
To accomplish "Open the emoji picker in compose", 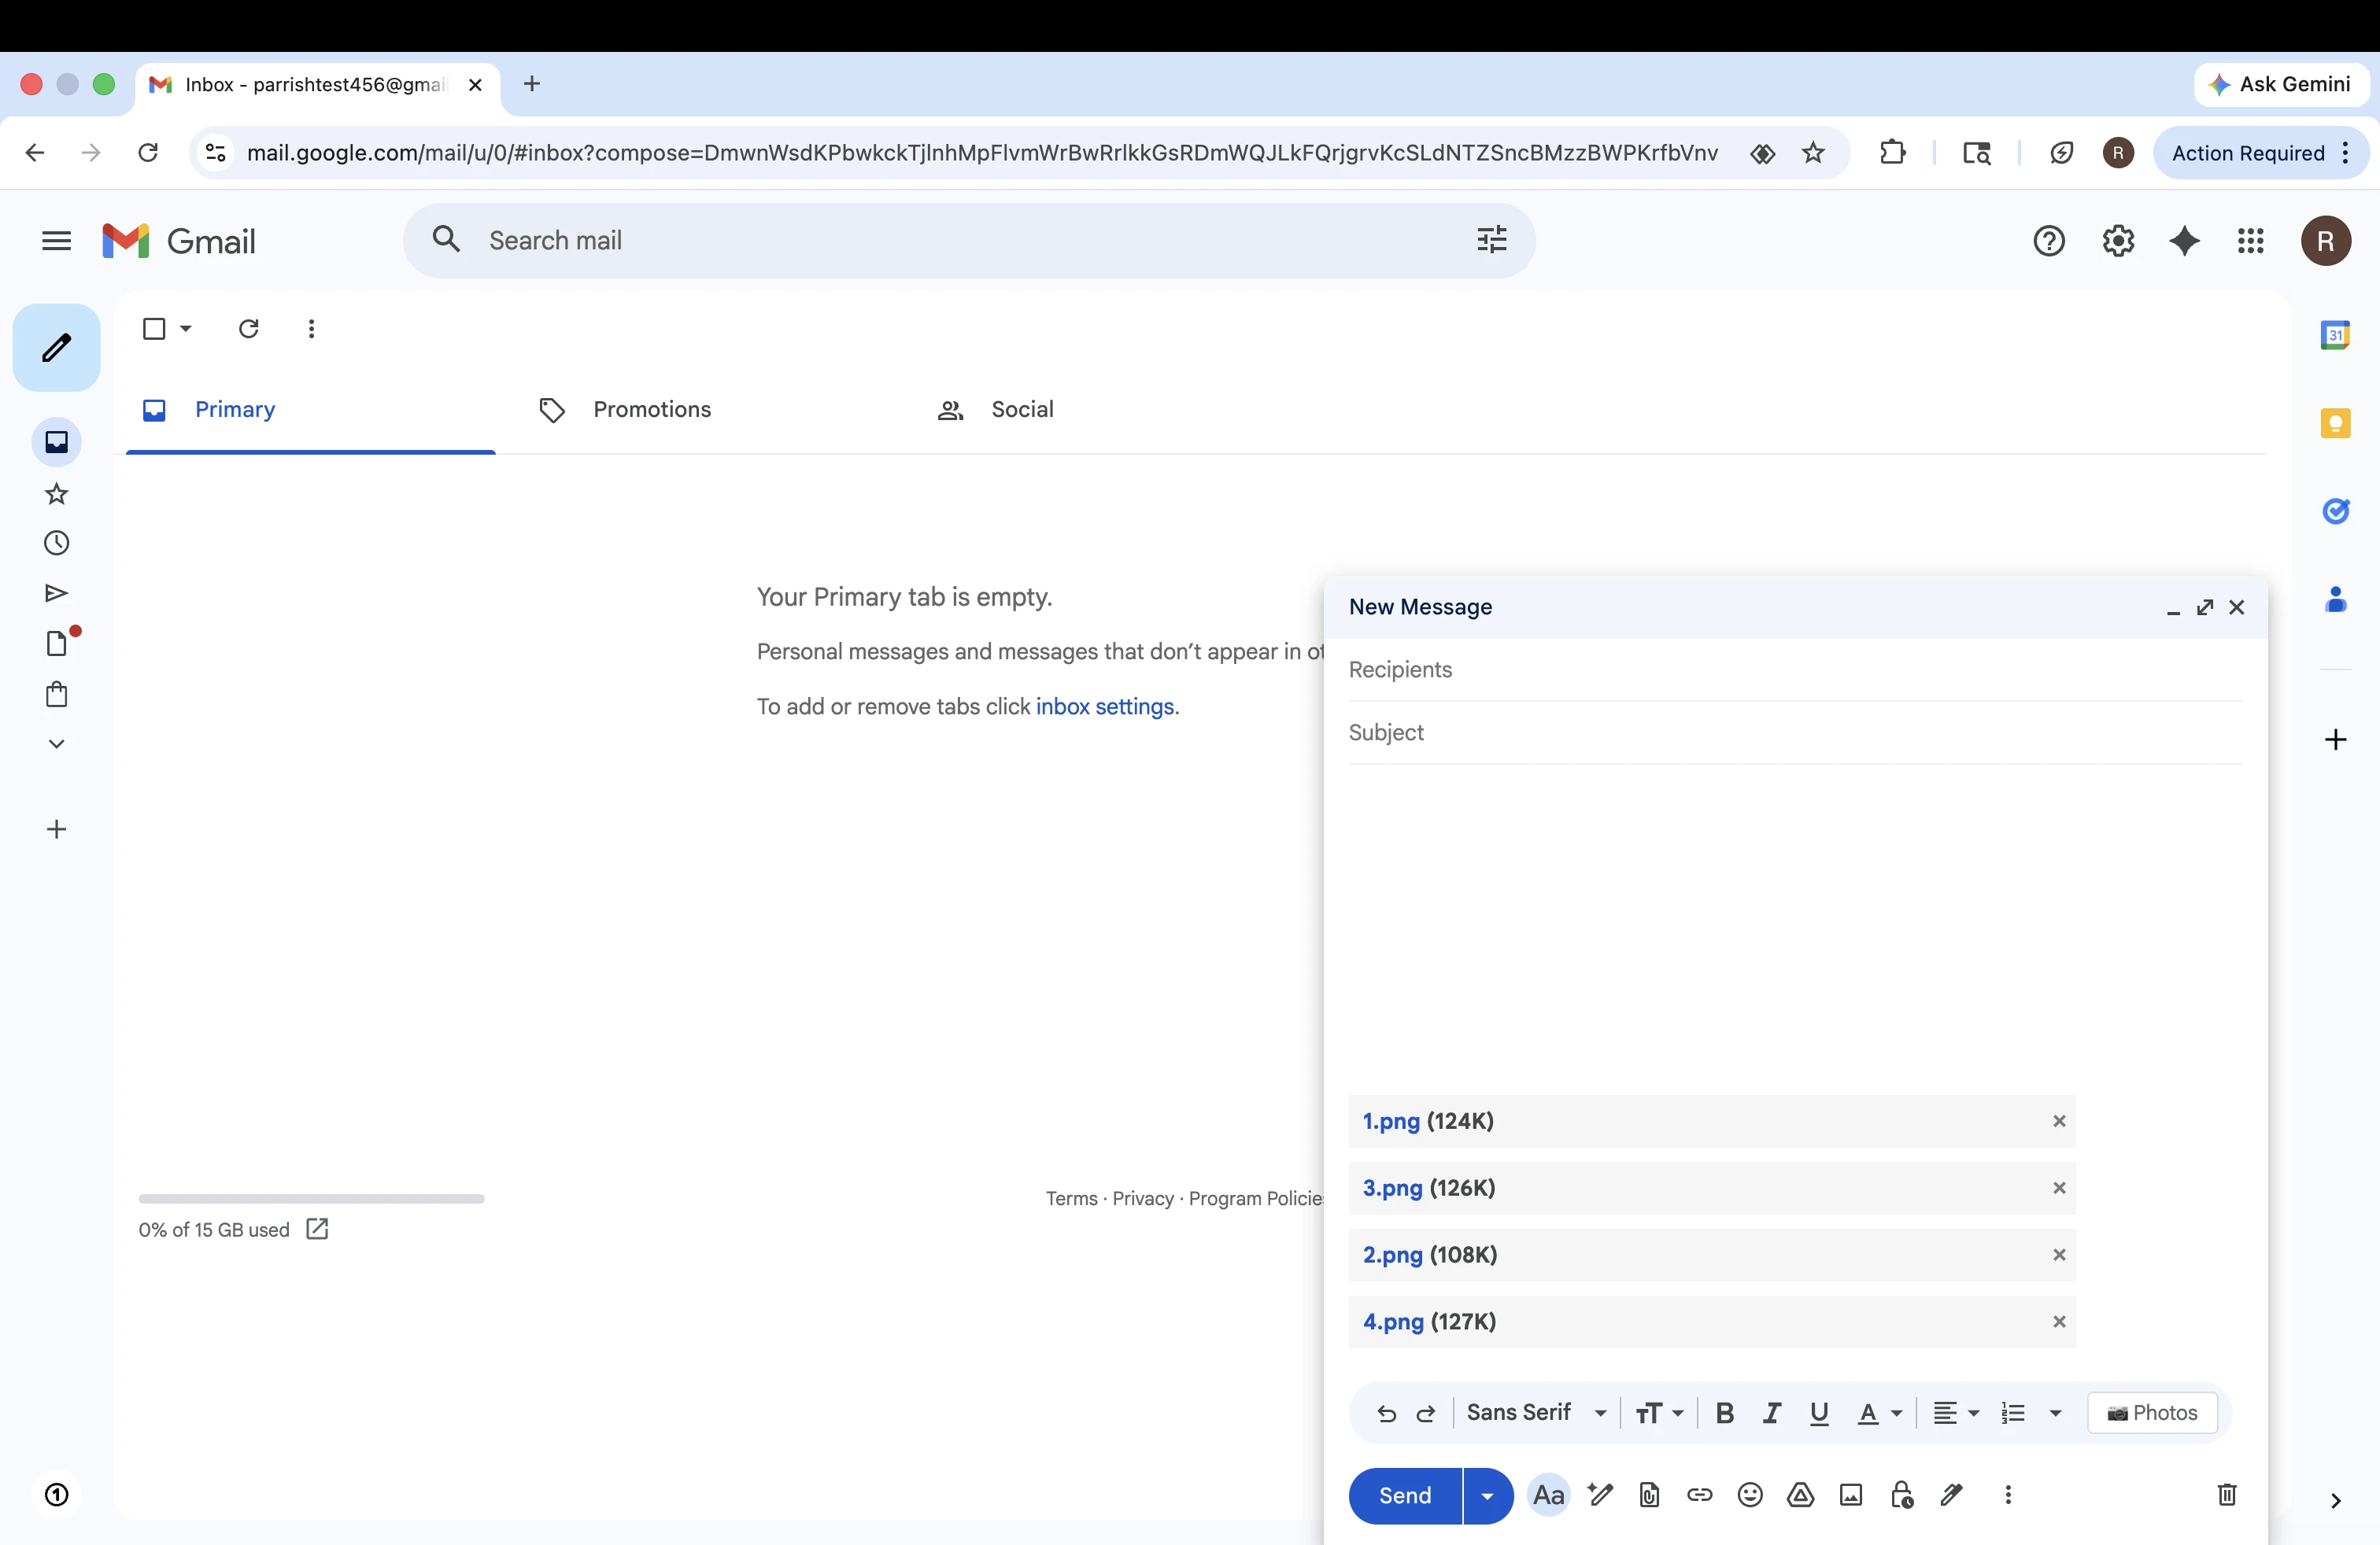I will pos(1750,1495).
